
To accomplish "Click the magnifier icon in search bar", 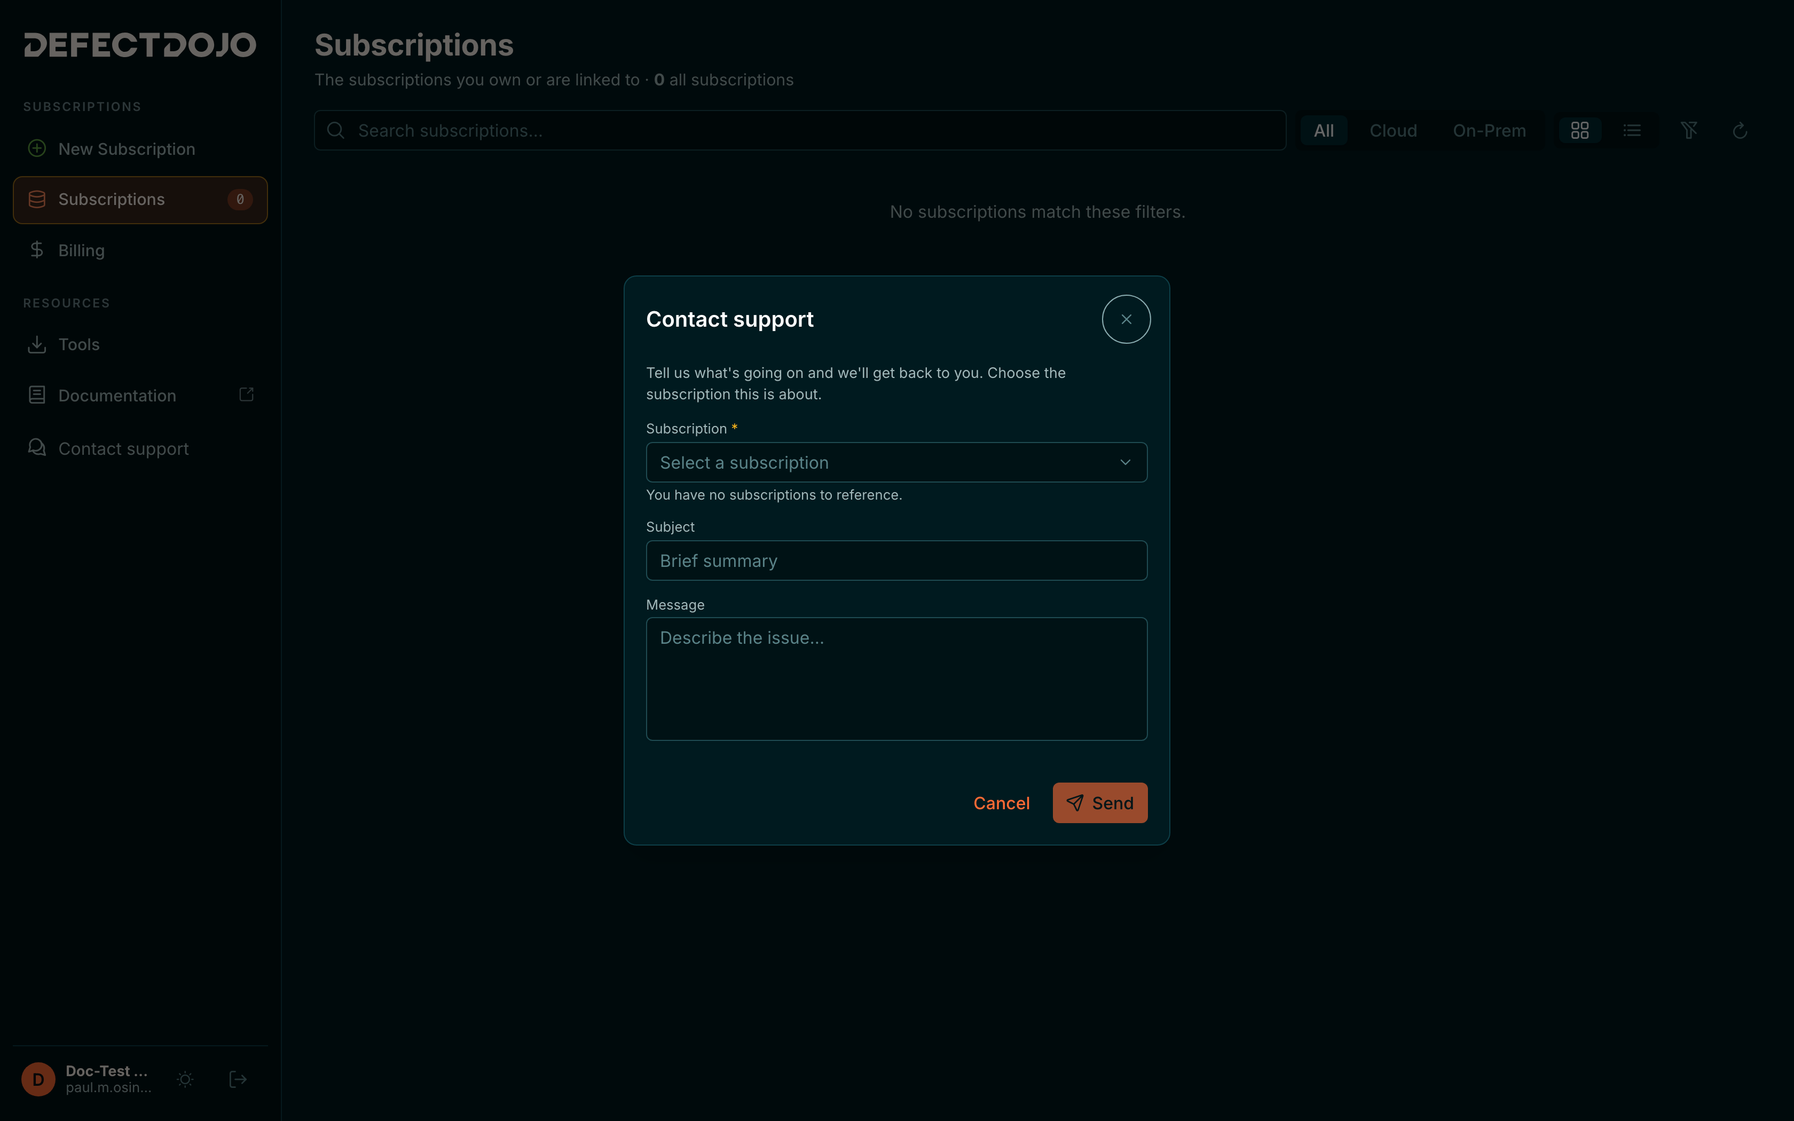I will [336, 130].
